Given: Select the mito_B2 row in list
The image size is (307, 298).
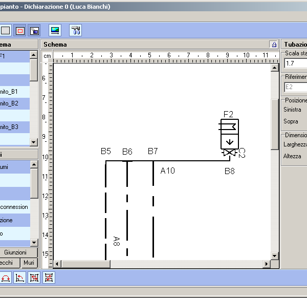Looking at the screenshot, I should (x=15, y=103).
